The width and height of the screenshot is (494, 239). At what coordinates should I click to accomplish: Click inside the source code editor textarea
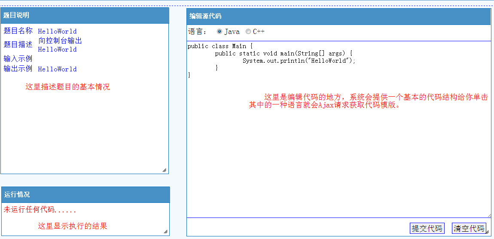pos(339,129)
